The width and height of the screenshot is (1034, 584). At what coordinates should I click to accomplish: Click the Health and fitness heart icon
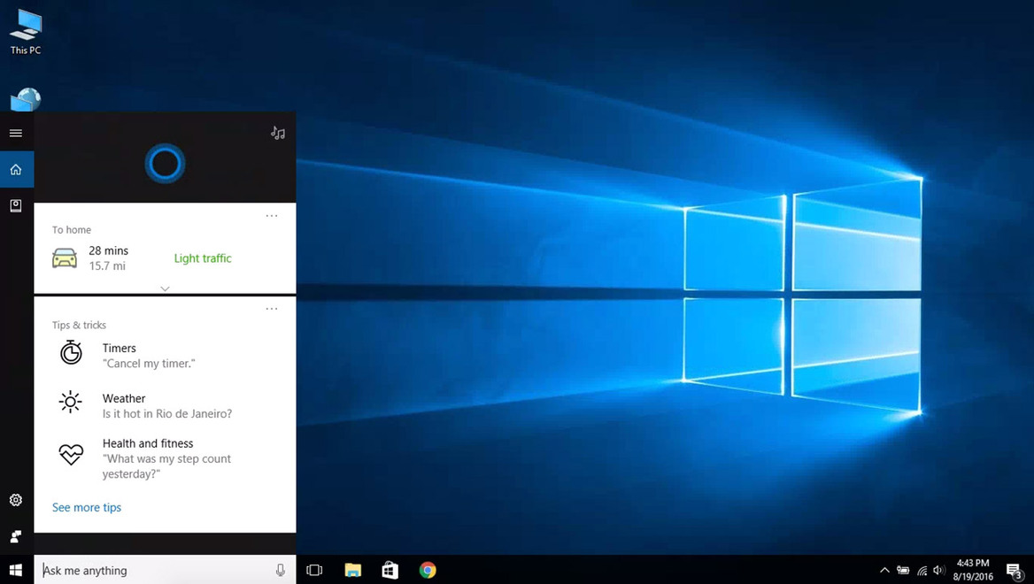pyautogui.click(x=70, y=454)
